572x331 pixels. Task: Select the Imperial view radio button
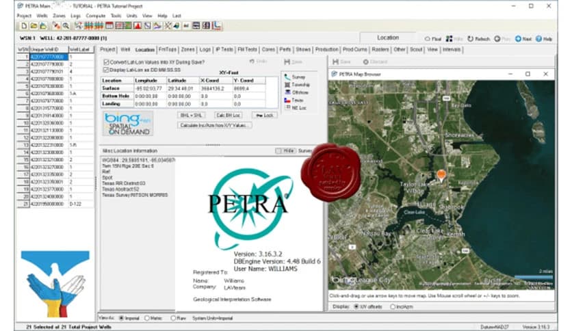point(122,318)
